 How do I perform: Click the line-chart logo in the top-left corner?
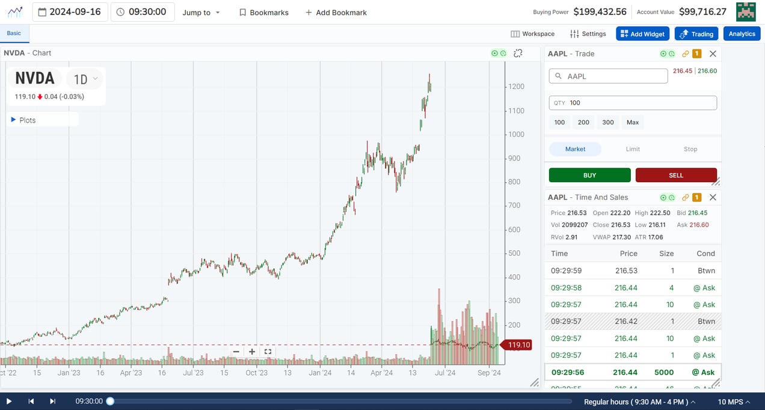coord(14,11)
